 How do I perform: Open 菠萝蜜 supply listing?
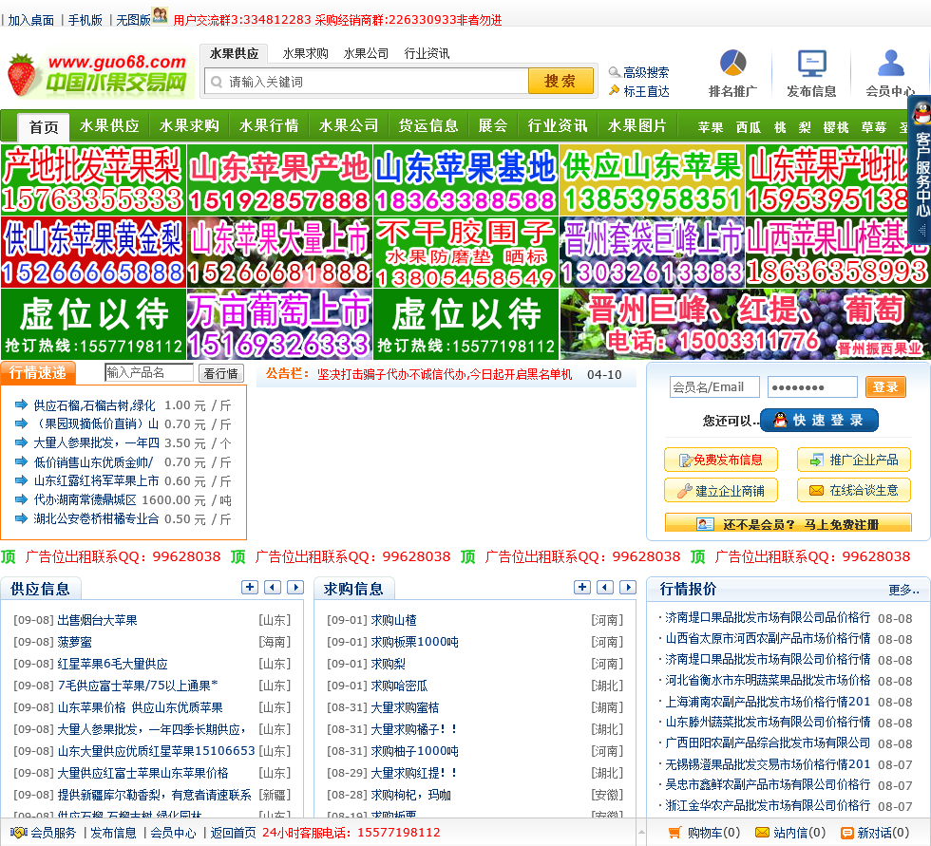75,641
